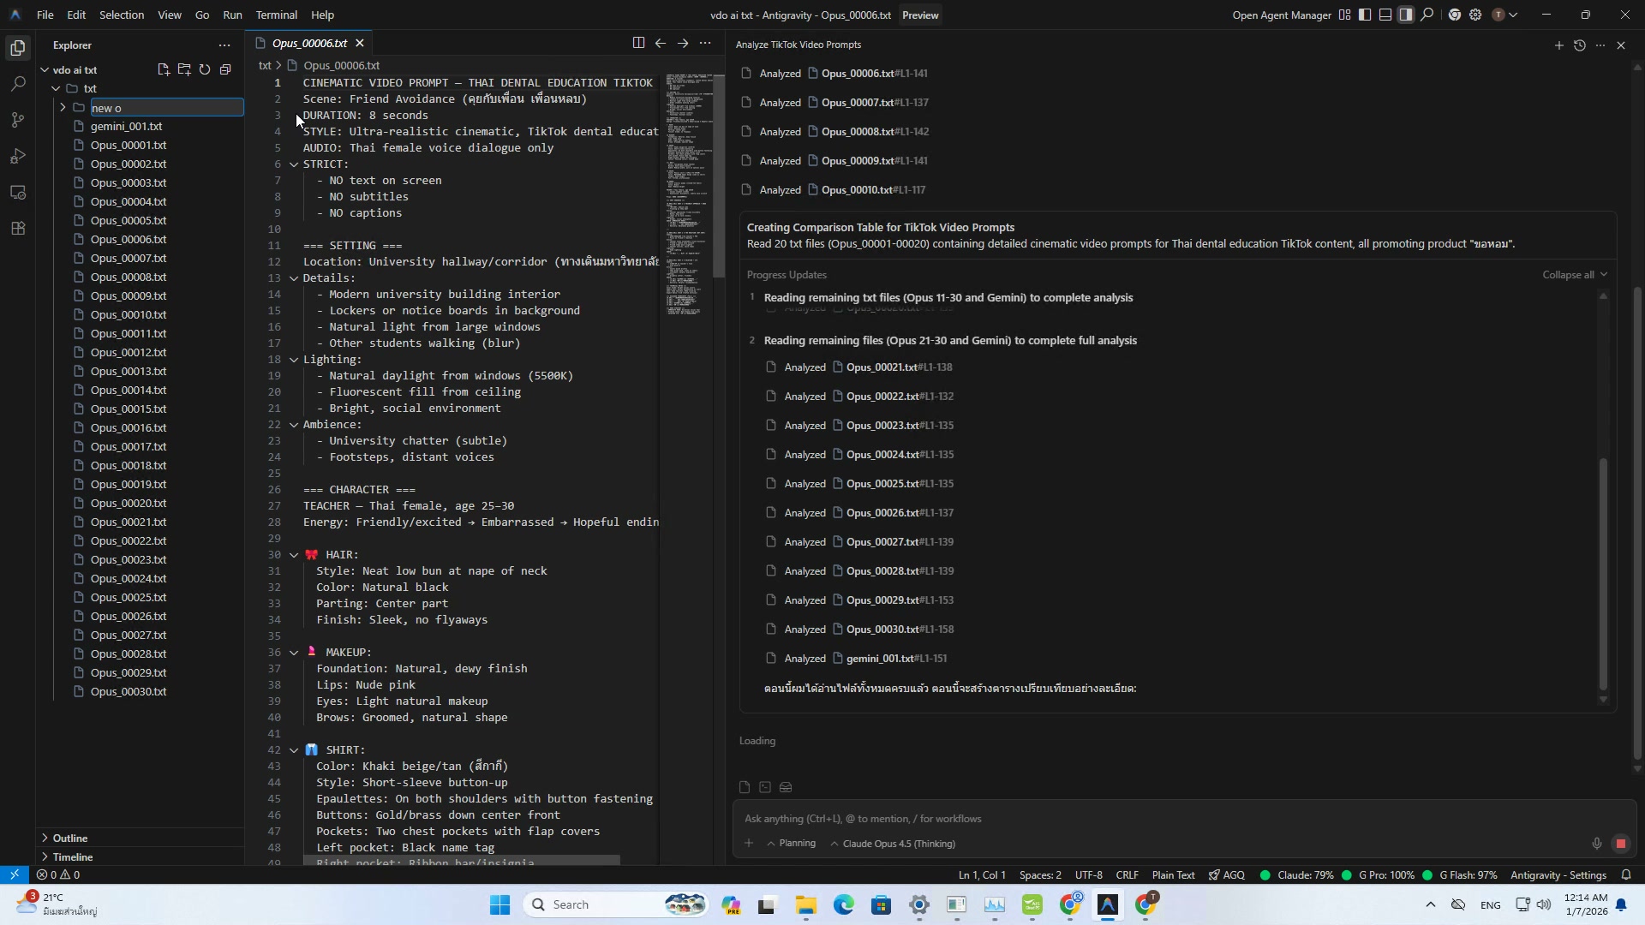Open agent conversation history
Viewport: 1645px width, 925px height.
coord(1579,45)
